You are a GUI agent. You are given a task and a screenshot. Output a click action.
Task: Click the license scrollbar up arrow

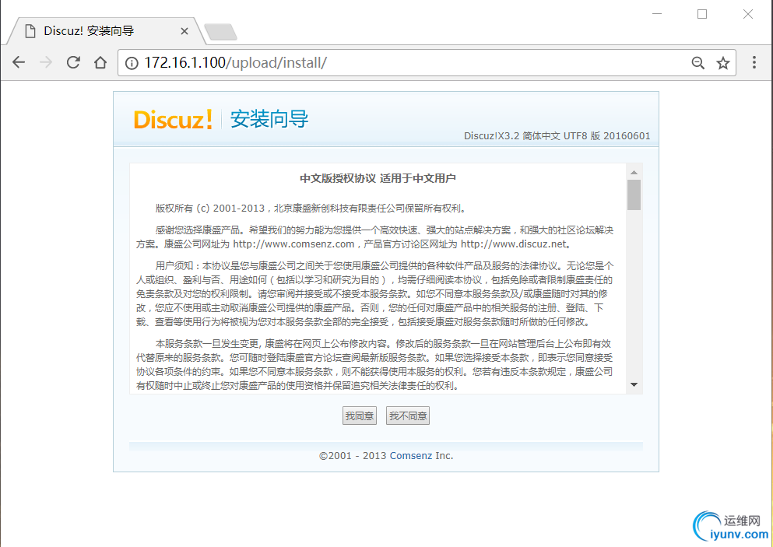(634, 172)
